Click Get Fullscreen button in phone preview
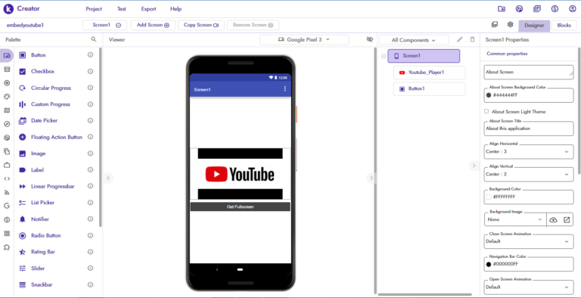The image size is (581, 298). pyautogui.click(x=240, y=206)
